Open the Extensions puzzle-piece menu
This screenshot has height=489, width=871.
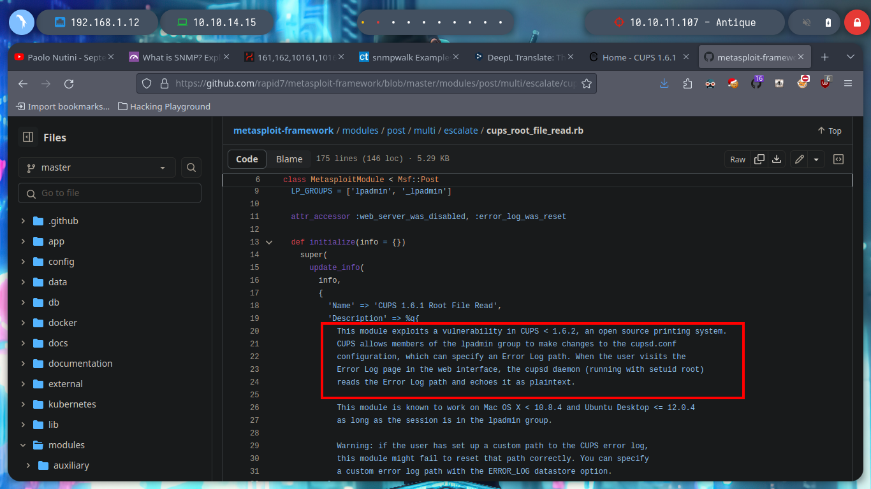coord(687,83)
